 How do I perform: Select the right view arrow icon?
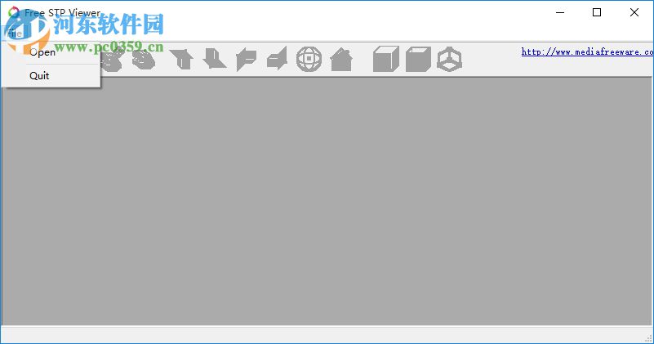(277, 59)
